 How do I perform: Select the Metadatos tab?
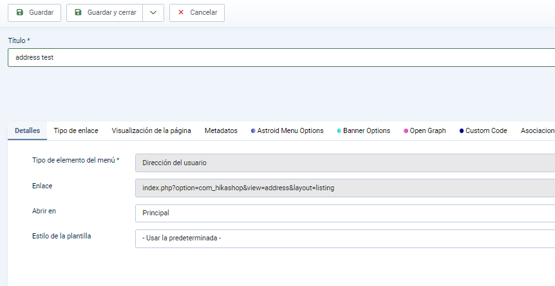click(221, 130)
